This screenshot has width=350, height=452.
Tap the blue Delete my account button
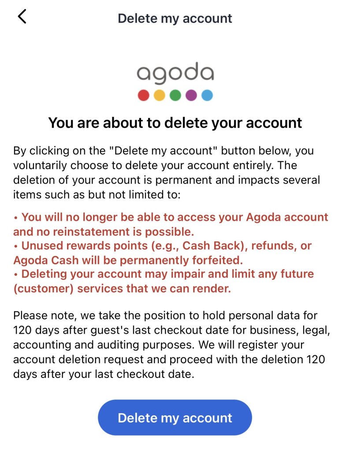click(175, 418)
